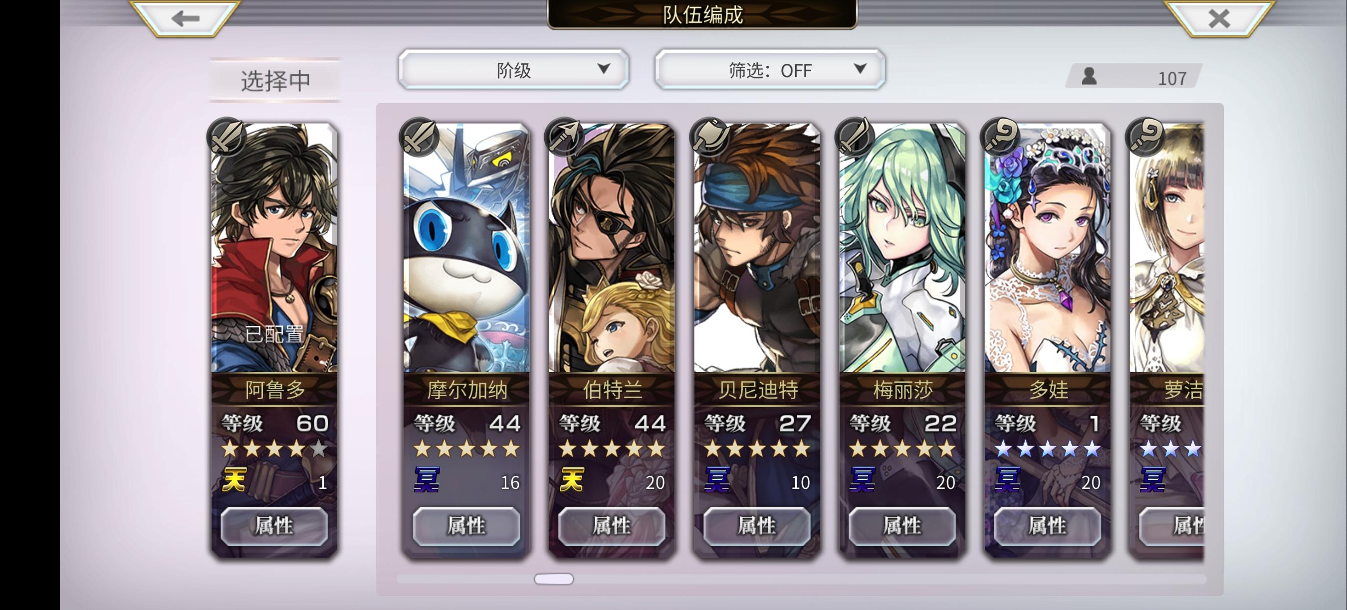1347x610 pixels.
Task: Open the 阶级 sort dropdown
Action: 513,69
